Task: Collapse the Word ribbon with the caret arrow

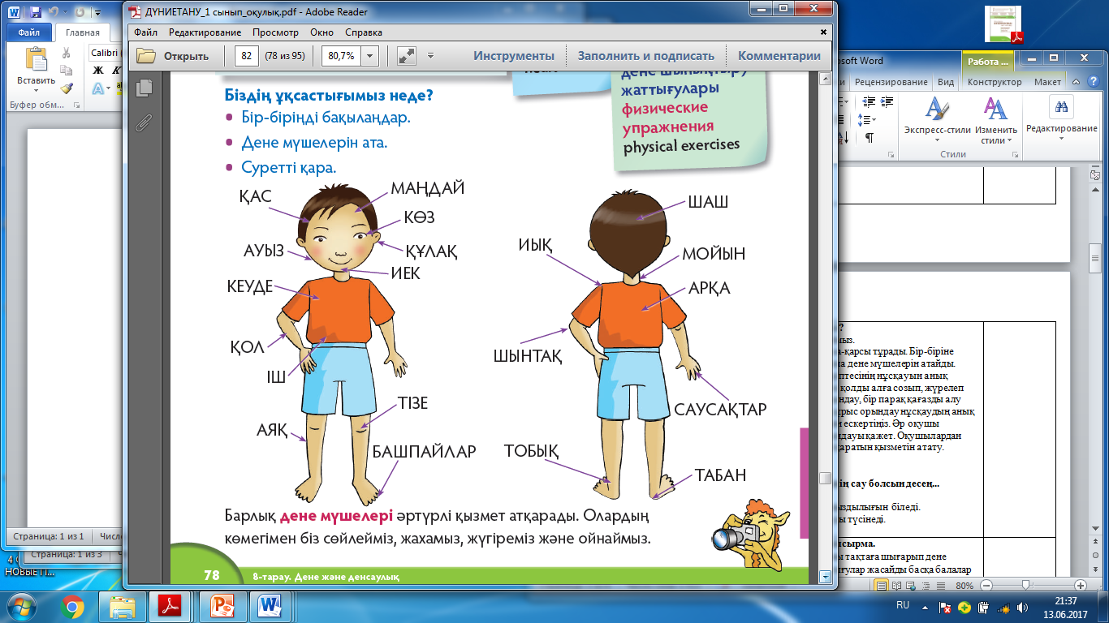Action: coord(1075,82)
